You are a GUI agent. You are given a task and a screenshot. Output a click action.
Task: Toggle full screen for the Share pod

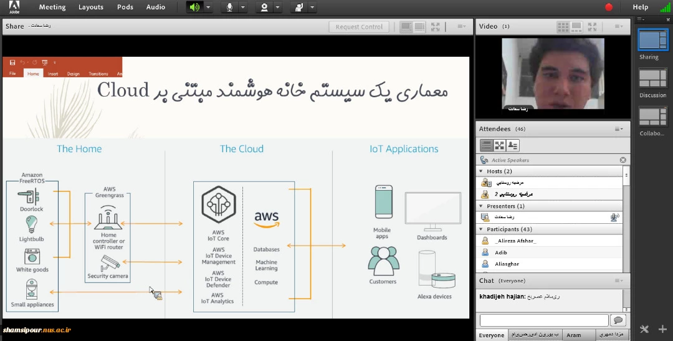point(435,27)
